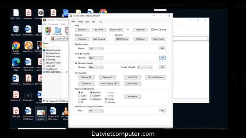Click the Nozzle Check button
Image resolution: width=246 pixels, height=138 pixels.
click(116, 30)
